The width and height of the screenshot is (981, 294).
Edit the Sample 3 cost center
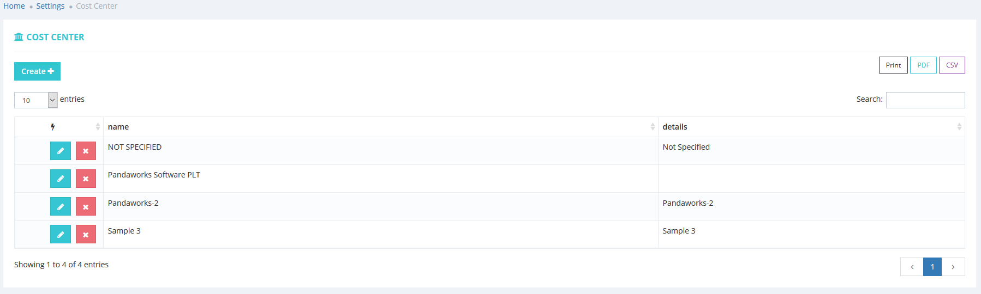coord(61,234)
